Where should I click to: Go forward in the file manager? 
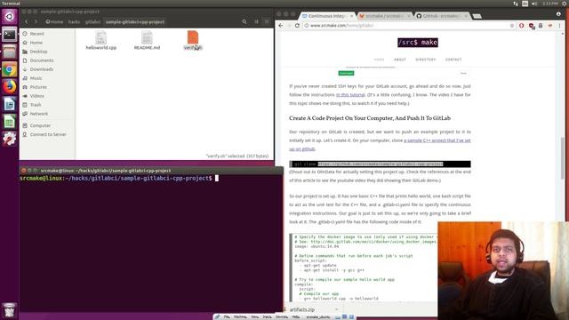tap(36, 21)
